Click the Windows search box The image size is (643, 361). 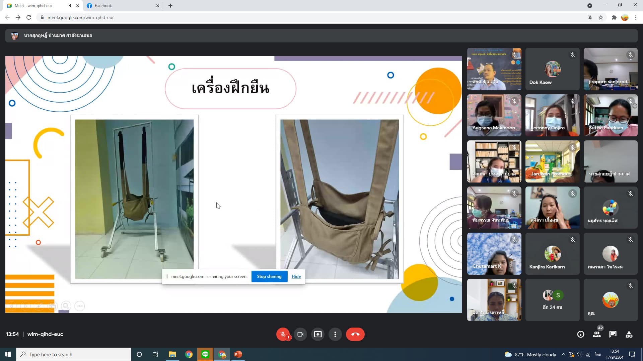coord(74,354)
